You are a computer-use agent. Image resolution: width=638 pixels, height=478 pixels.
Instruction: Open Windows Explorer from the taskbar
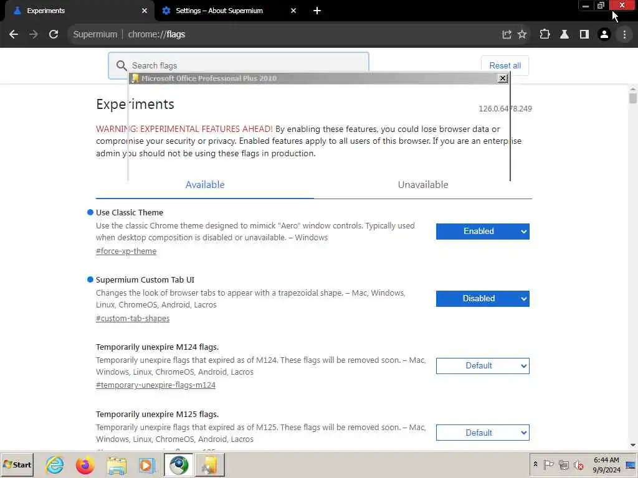117,464
